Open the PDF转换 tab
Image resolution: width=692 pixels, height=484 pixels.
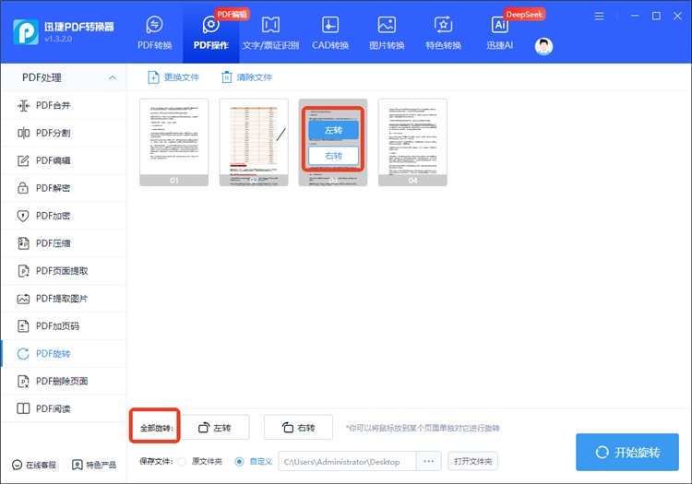[x=154, y=32]
